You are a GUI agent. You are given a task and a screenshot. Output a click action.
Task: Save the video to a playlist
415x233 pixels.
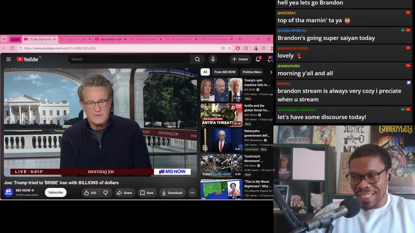click(147, 193)
